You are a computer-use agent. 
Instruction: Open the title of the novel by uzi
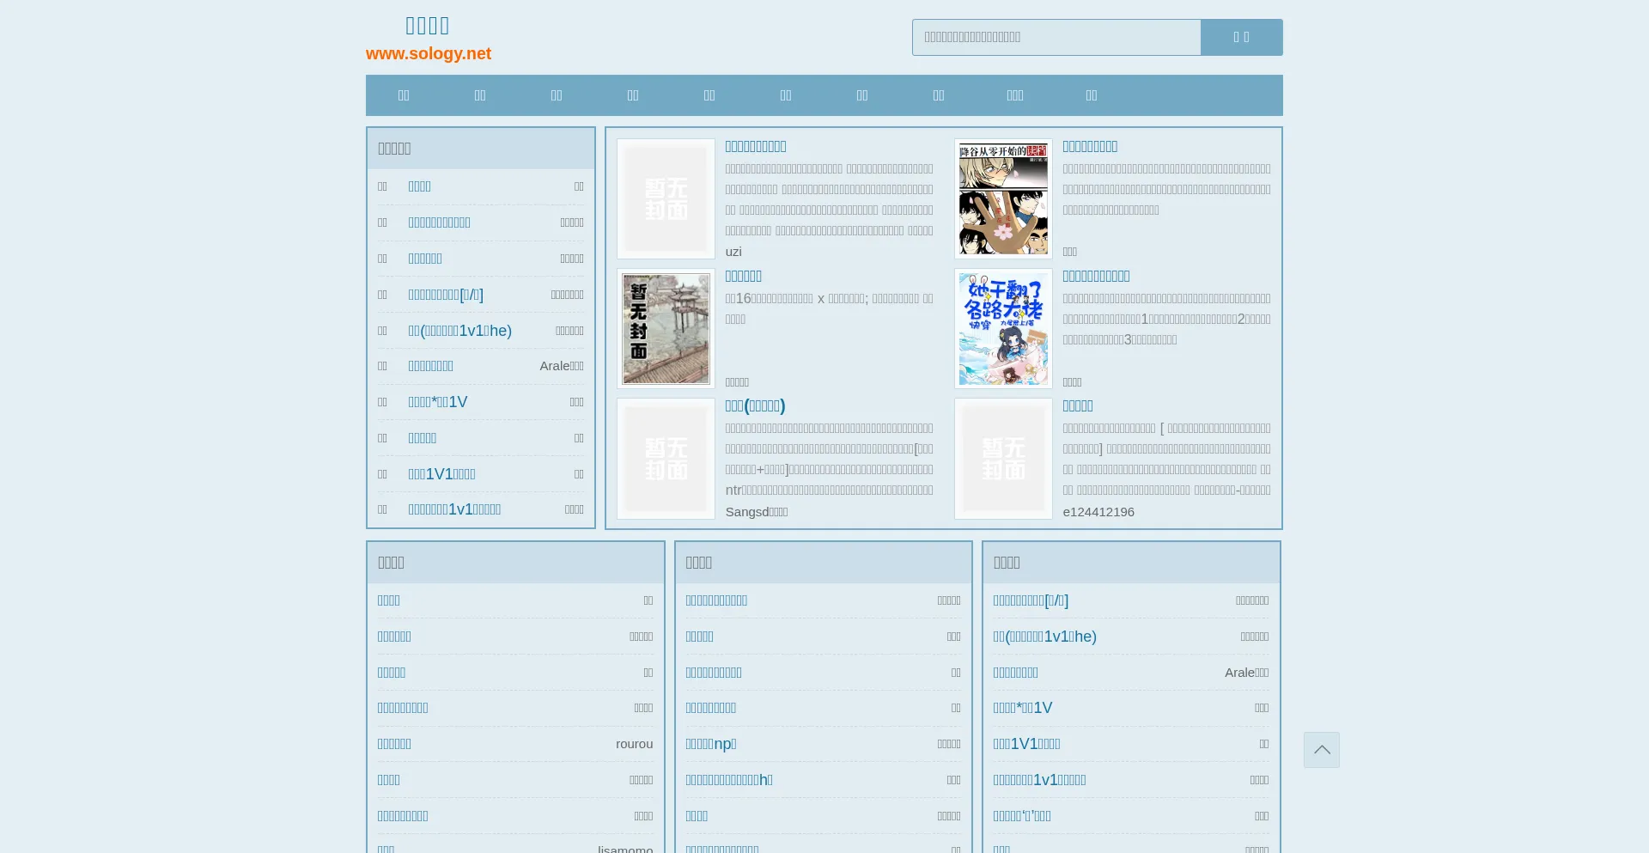[755, 147]
